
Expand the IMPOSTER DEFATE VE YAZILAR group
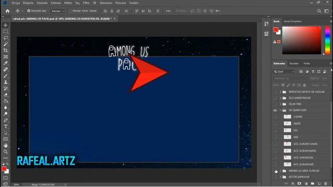click(280, 92)
